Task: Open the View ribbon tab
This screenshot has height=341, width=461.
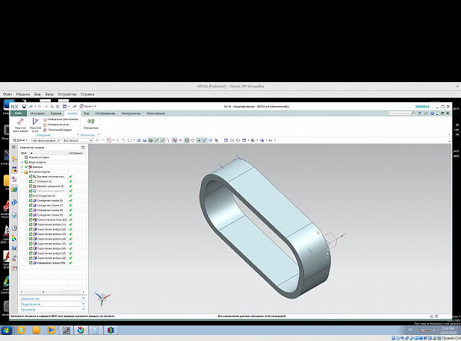Action: coord(86,113)
